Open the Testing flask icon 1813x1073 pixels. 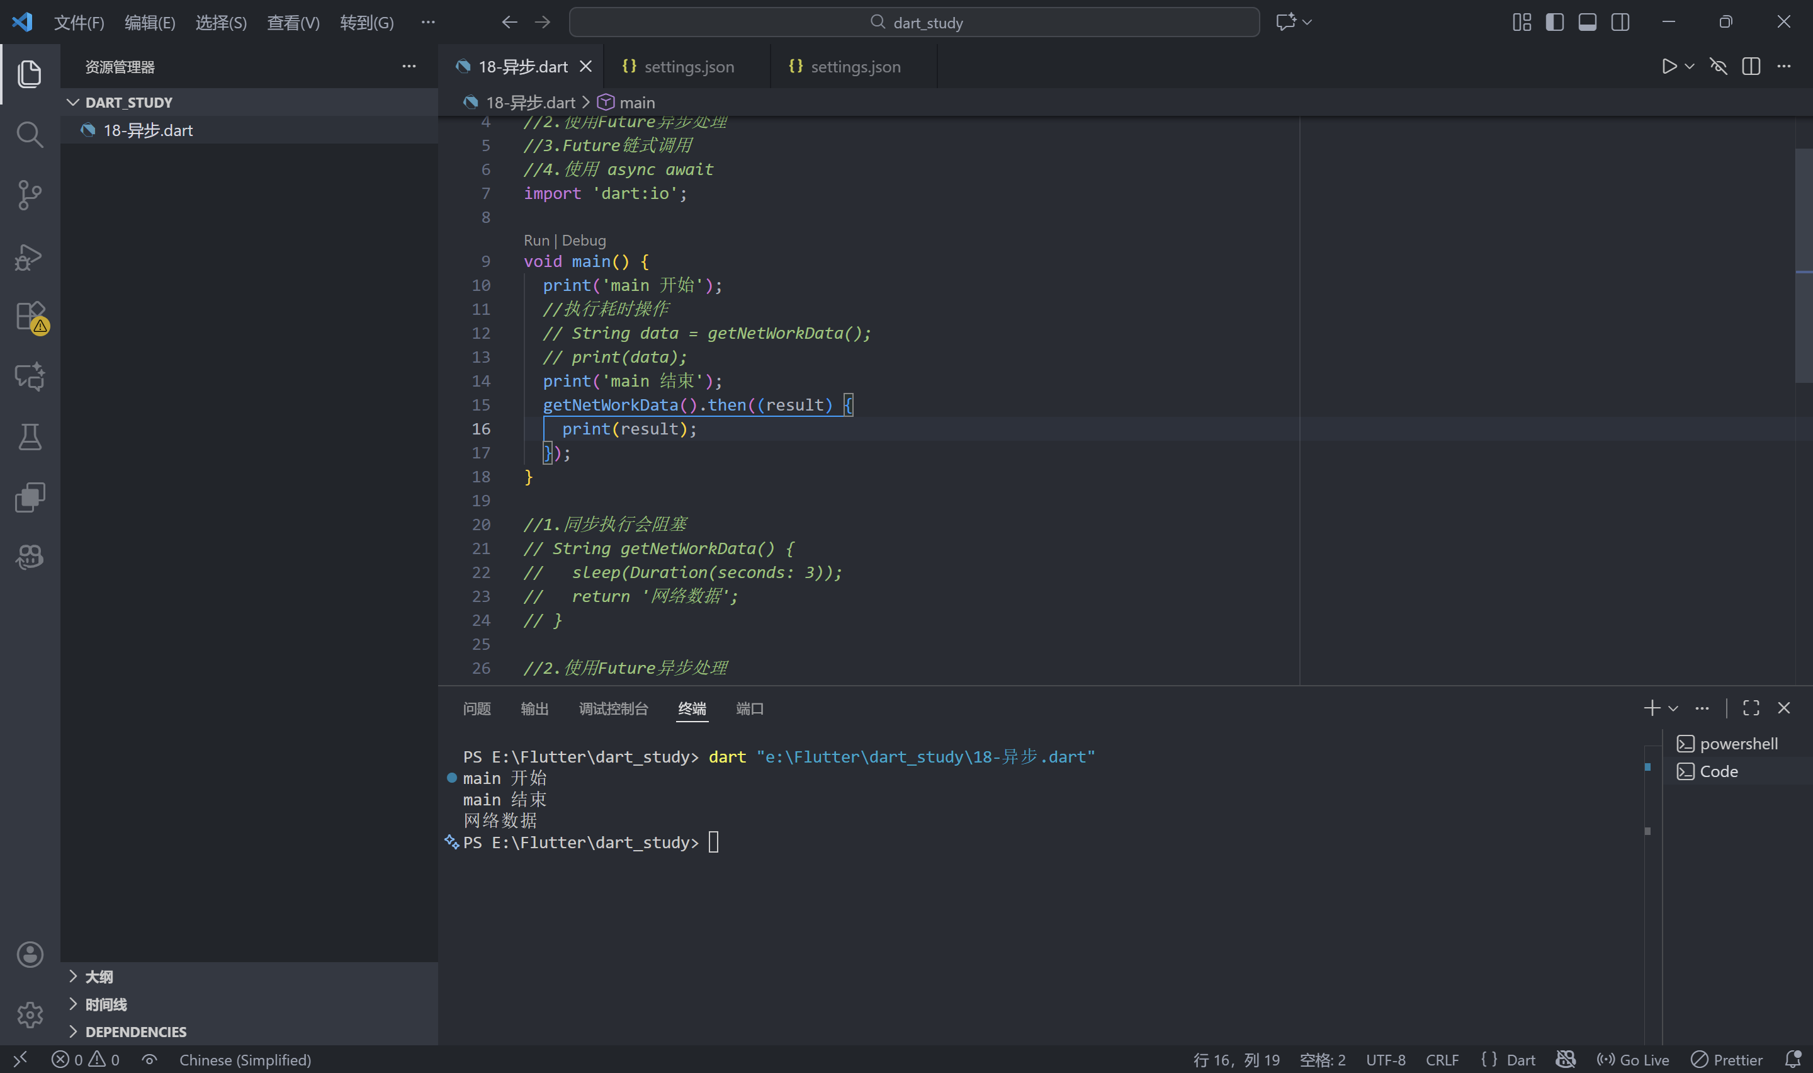[30, 437]
